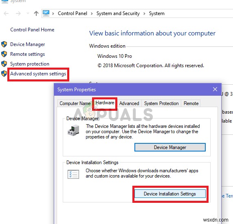Click the computer icon in address bar
Viewport: 233px width, 224px height.
[46, 13]
